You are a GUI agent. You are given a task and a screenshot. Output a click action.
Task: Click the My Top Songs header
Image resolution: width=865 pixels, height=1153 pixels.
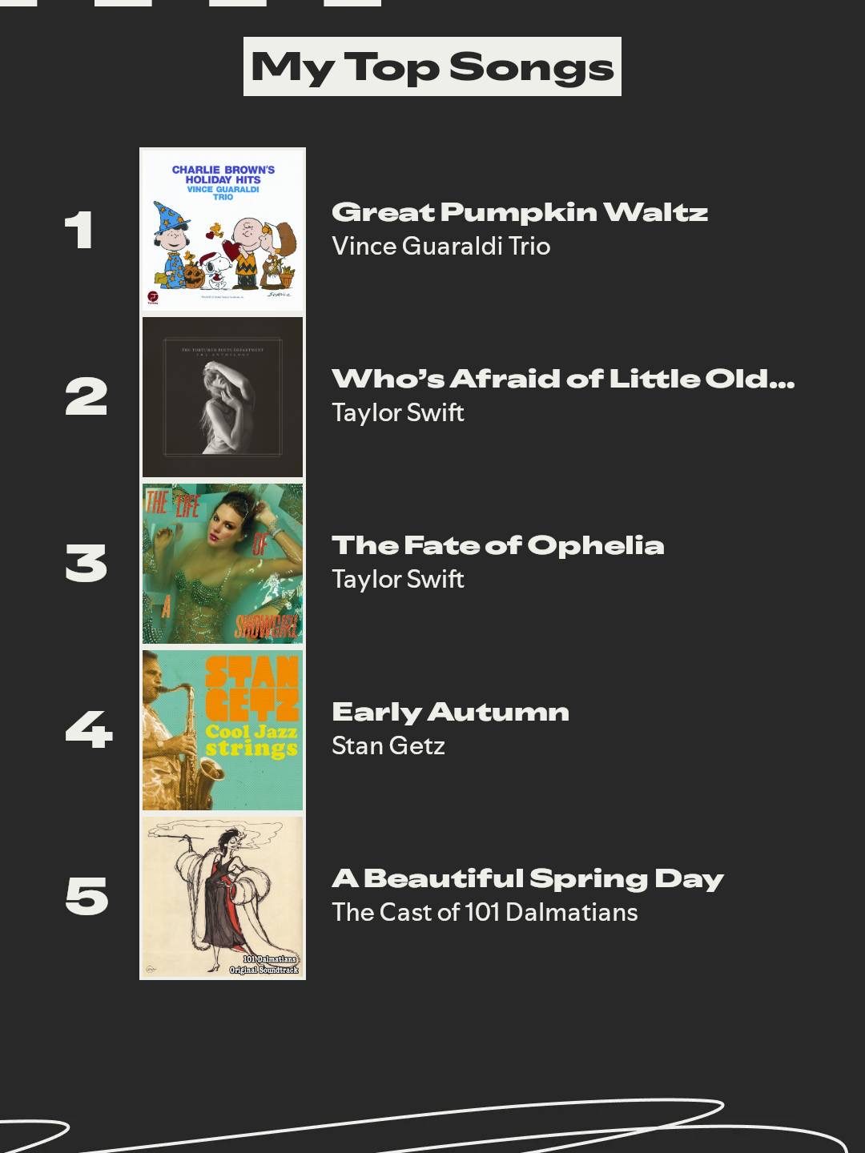(x=432, y=66)
